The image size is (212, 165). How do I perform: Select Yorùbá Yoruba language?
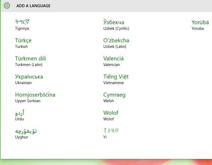click(x=200, y=25)
